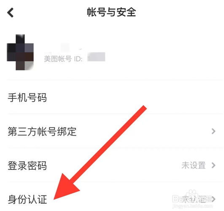Tap the 未设置 password status text

tap(194, 165)
